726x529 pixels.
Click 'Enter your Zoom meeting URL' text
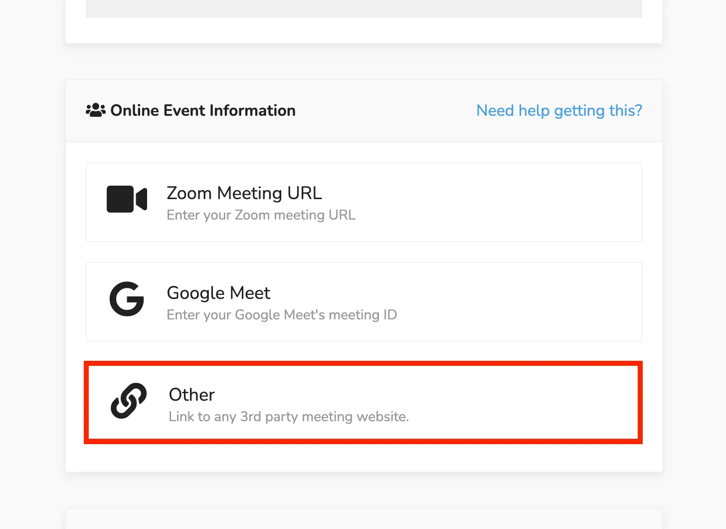261,215
